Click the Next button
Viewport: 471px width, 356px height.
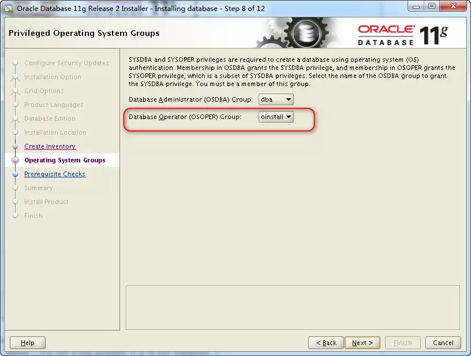tap(362, 343)
